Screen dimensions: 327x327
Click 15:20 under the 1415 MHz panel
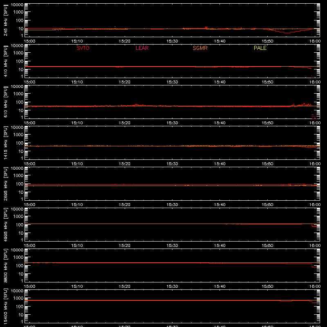(x=125, y=164)
